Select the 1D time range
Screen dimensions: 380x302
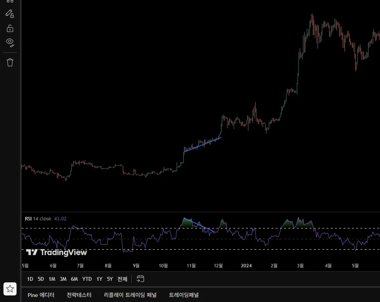[30, 279]
